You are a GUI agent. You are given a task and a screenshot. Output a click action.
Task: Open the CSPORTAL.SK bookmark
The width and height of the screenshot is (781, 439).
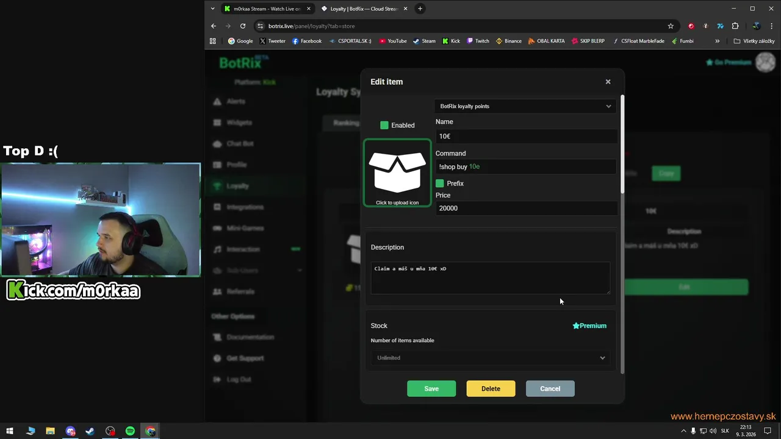tap(350, 41)
